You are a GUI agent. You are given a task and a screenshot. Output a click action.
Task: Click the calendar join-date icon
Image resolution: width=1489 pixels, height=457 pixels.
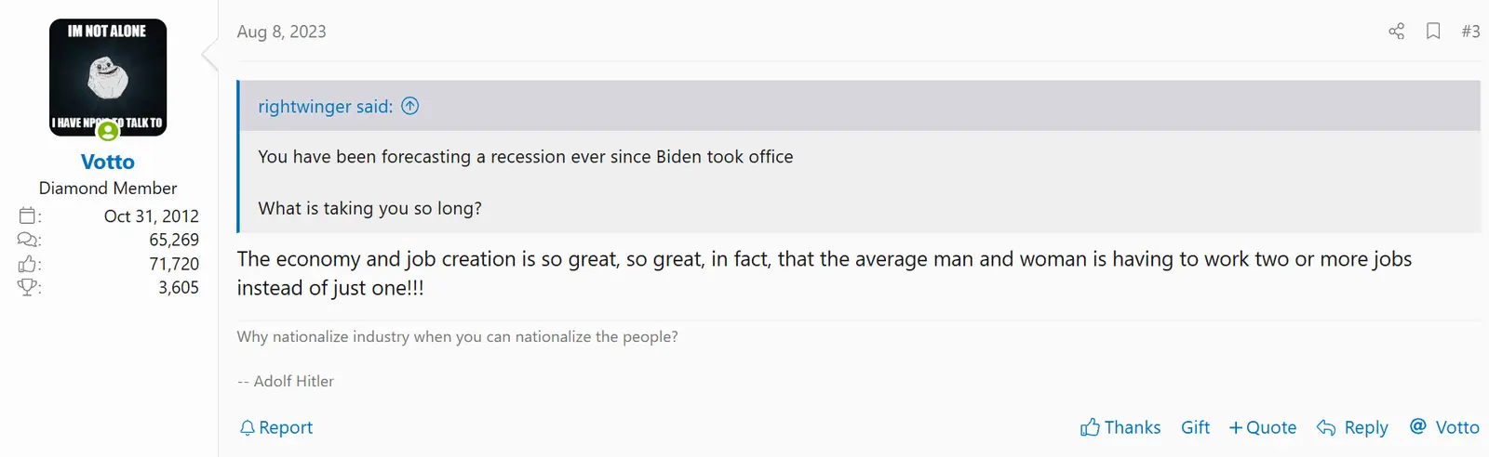pyautogui.click(x=28, y=216)
